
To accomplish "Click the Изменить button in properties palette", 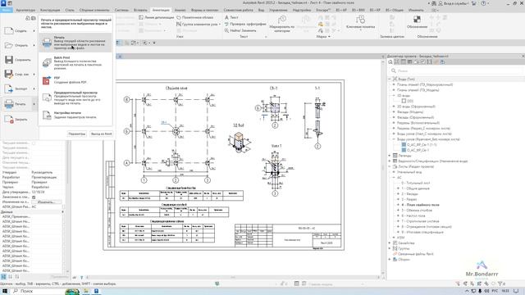I will [x=46, y=202].
